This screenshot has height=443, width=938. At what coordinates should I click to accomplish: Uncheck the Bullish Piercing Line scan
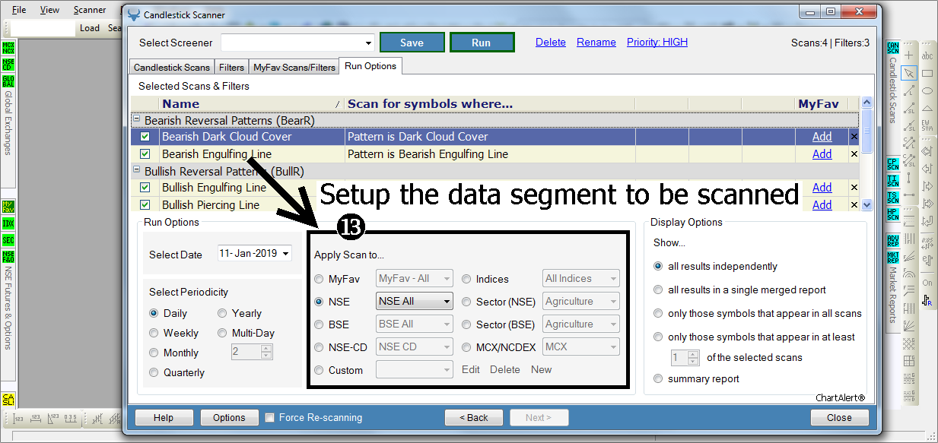145,205
